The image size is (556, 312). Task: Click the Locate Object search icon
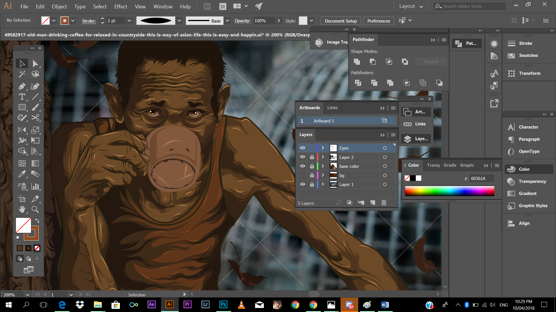pos(339,203)
